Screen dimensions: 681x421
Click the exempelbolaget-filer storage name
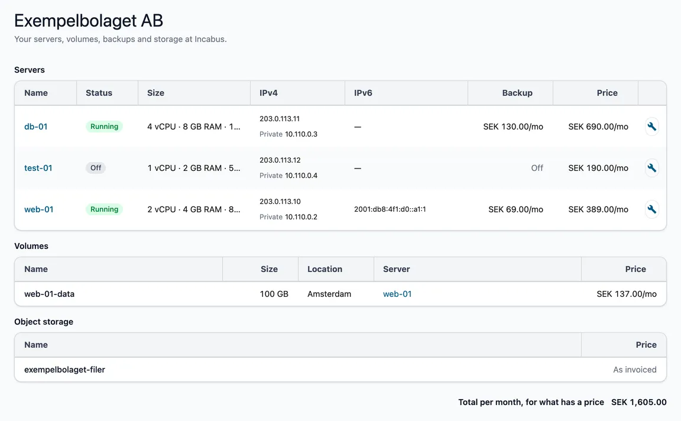(x=64, y=370)
